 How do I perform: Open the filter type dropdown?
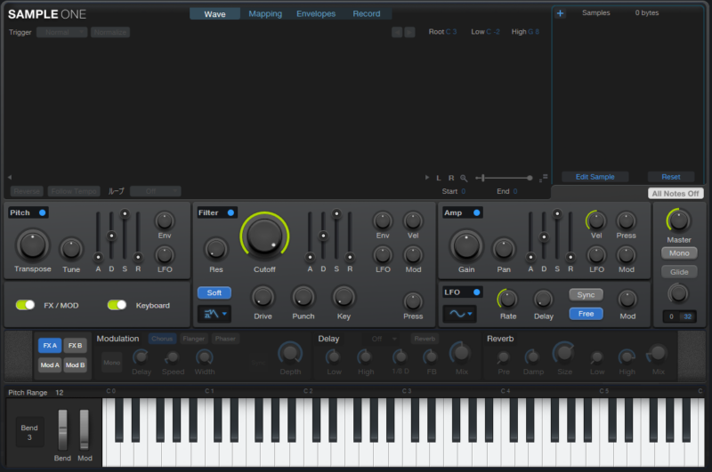[x=214, y=313]
